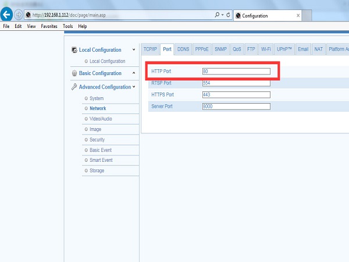Click the Local Configuration section header
Image resolution: width=349 pixels, height=262 pixels.
[100, 50]
